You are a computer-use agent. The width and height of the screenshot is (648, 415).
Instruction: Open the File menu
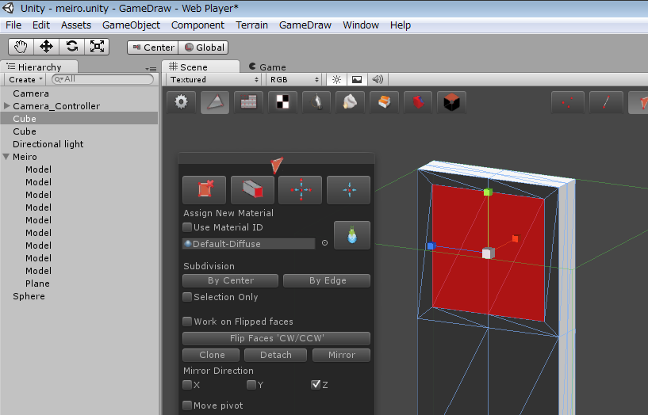[13, 25]
